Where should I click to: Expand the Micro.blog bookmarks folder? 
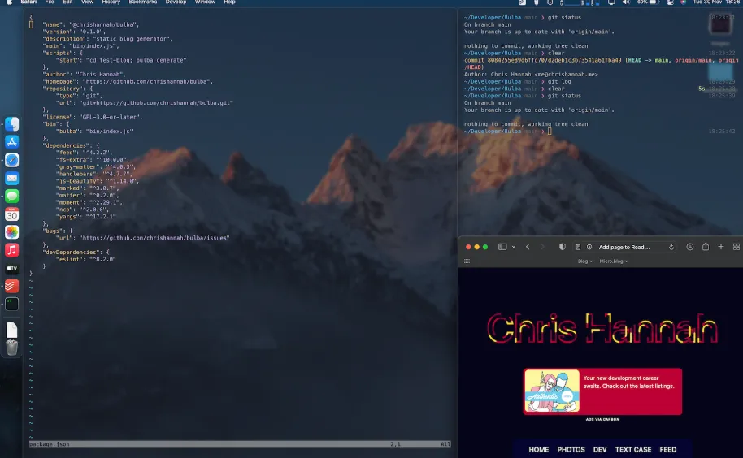pos(614,261)
